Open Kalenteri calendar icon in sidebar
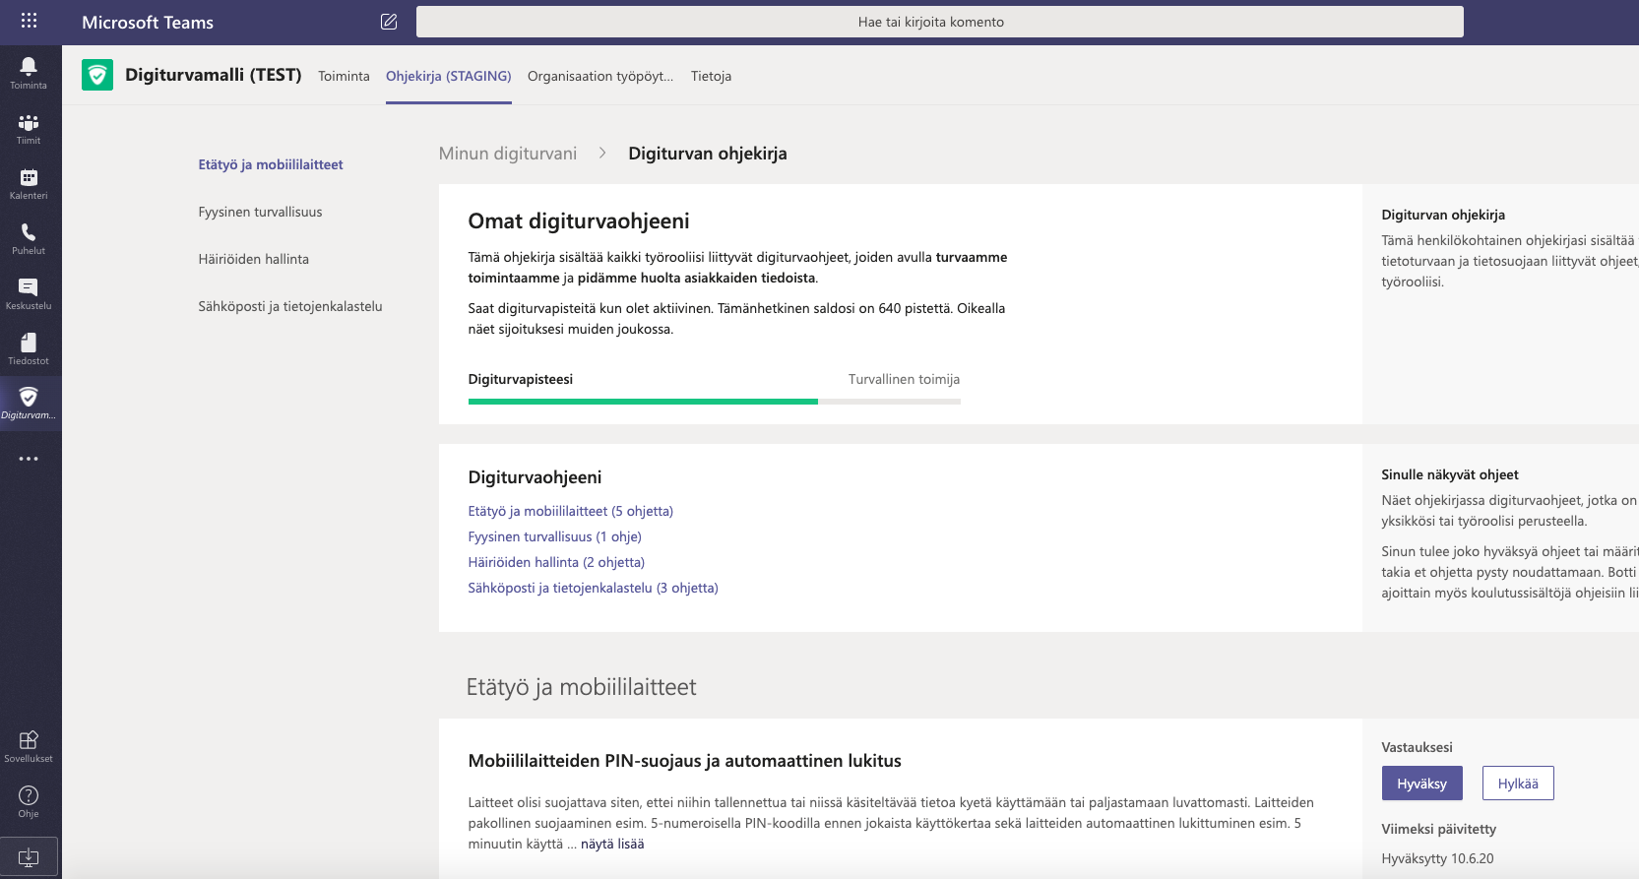Viewport: 1639px width, 879px height. tap(29, 183)
